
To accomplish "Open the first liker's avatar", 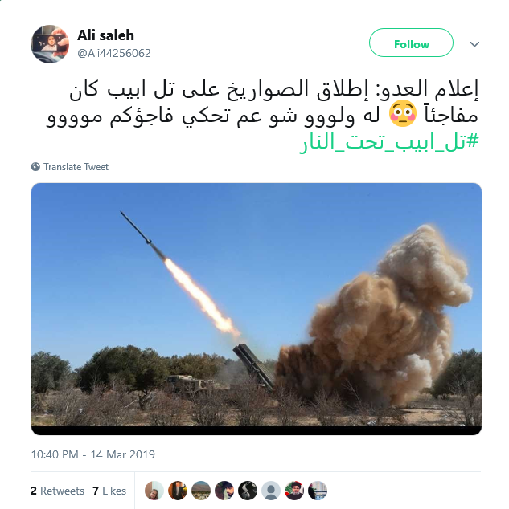I will click(x=154, y=491).
